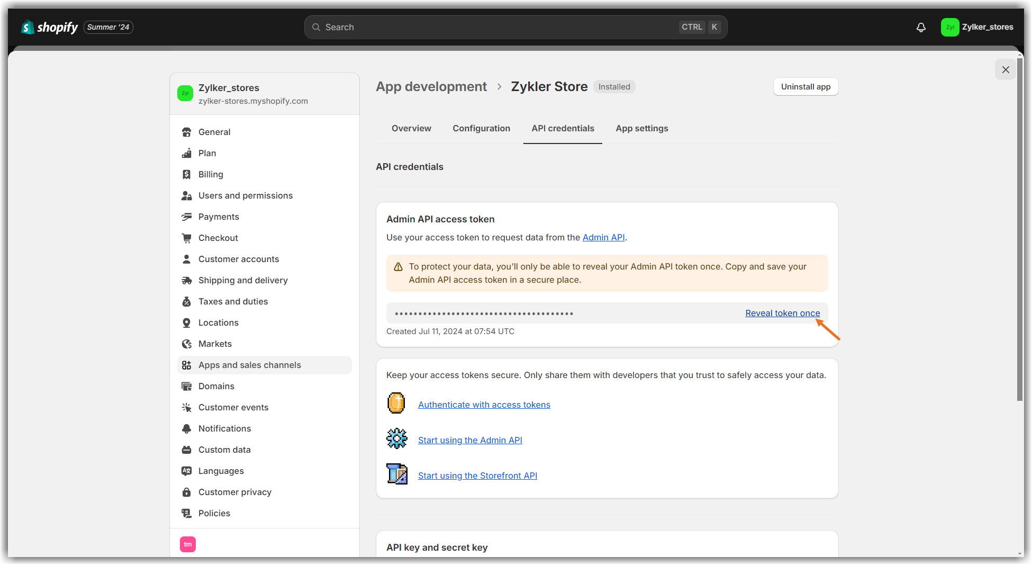Viewport: 1032px width, 565px height.
Task: Switch to the Configuration tab
Action: pos(481,128)
